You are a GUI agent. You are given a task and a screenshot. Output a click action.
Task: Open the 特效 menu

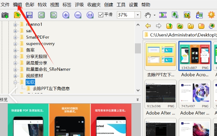pyautogui.click(x=42, y=5)
